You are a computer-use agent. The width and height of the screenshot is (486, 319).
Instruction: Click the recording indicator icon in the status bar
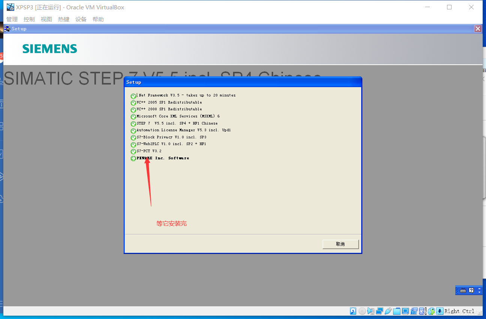click(x=414, y=311)
